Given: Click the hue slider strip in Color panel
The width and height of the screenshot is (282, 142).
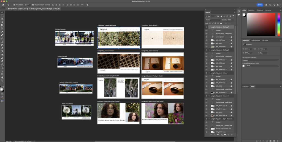Looking at the screenshot, I should tap(279, 24).
